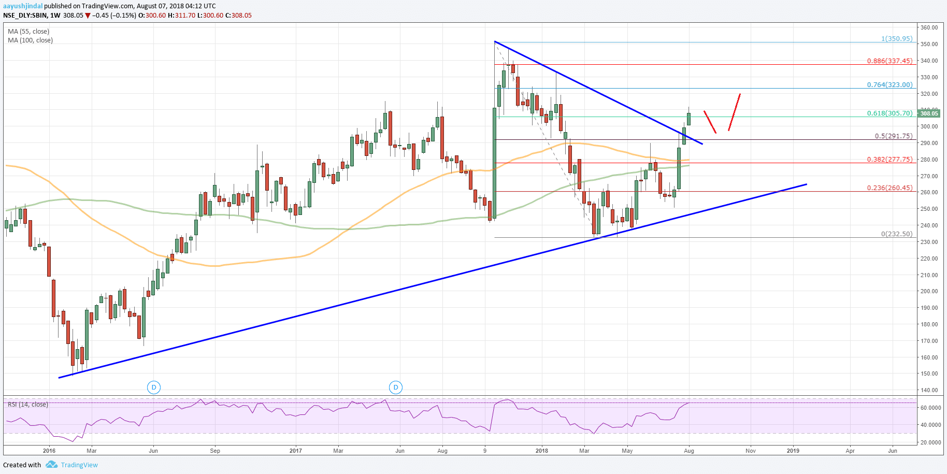Screen dimensions: 947x474
Task: Click the Fibonacci label 0(232.50)
Action: click(897, 234)
